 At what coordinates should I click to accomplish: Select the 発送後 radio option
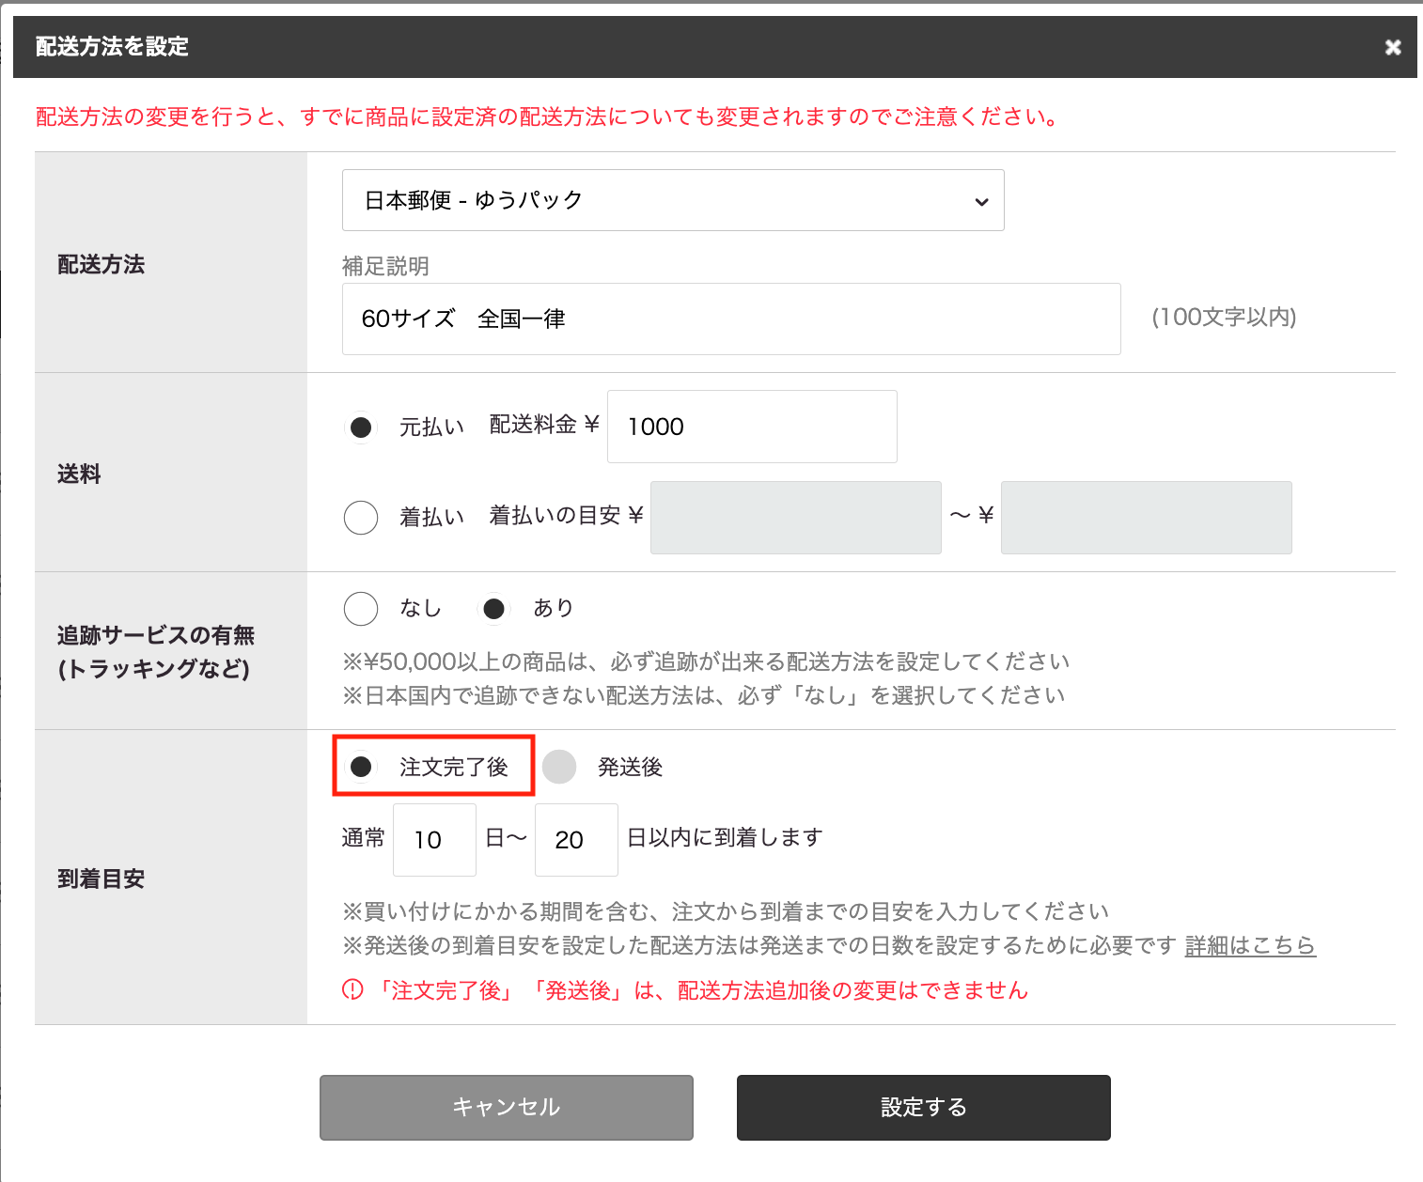pos(559,767)
